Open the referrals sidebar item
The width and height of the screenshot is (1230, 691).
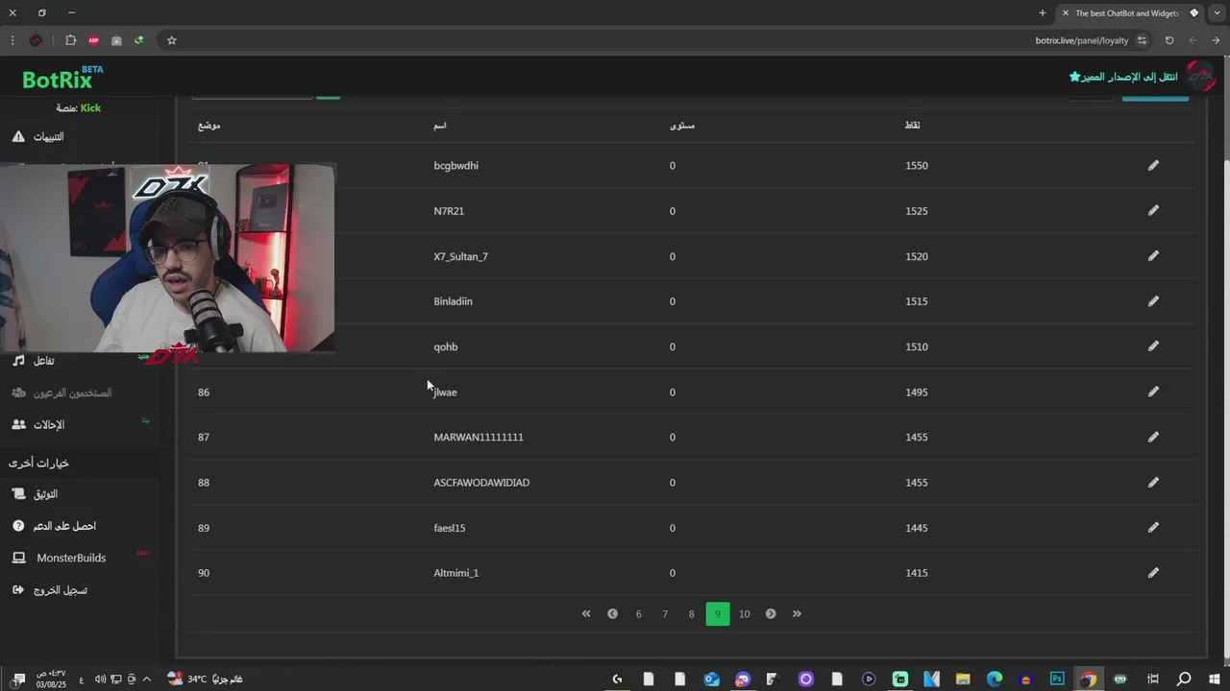tap(38, 424)
